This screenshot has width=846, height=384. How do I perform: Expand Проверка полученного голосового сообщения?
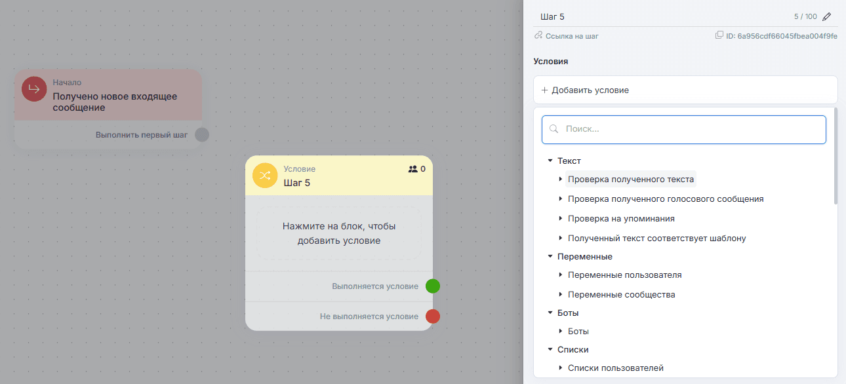coord(561,199)
